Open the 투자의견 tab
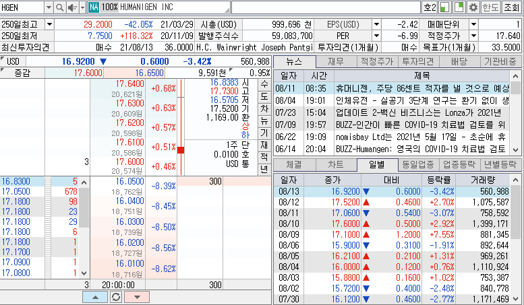 (x=418, y=61)
